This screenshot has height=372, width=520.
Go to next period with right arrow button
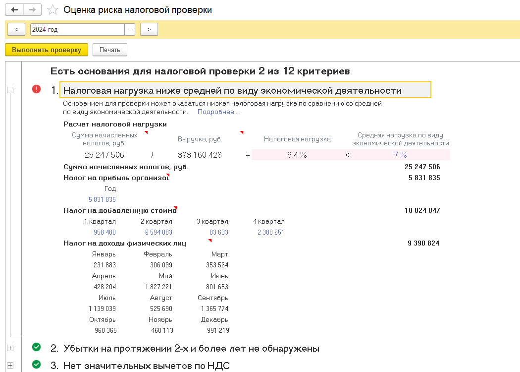click(x=149, y=30)
